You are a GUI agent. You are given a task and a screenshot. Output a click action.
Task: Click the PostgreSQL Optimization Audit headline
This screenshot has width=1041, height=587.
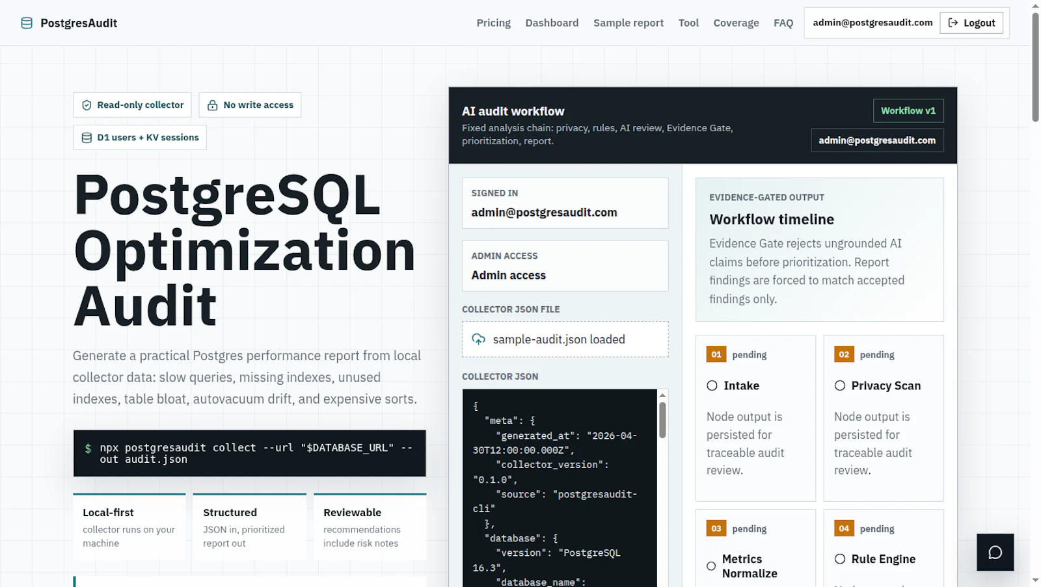(245, 250)
